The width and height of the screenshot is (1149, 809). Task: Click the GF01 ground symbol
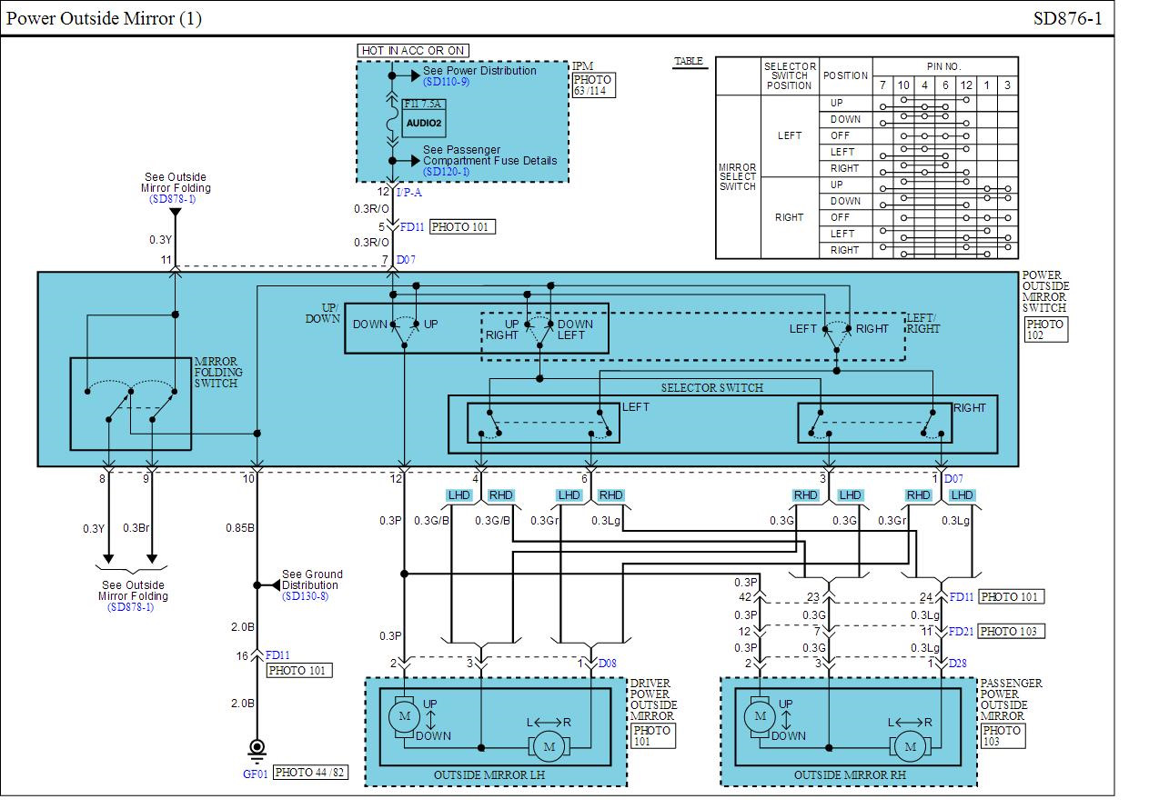click(x=257, y=748)
